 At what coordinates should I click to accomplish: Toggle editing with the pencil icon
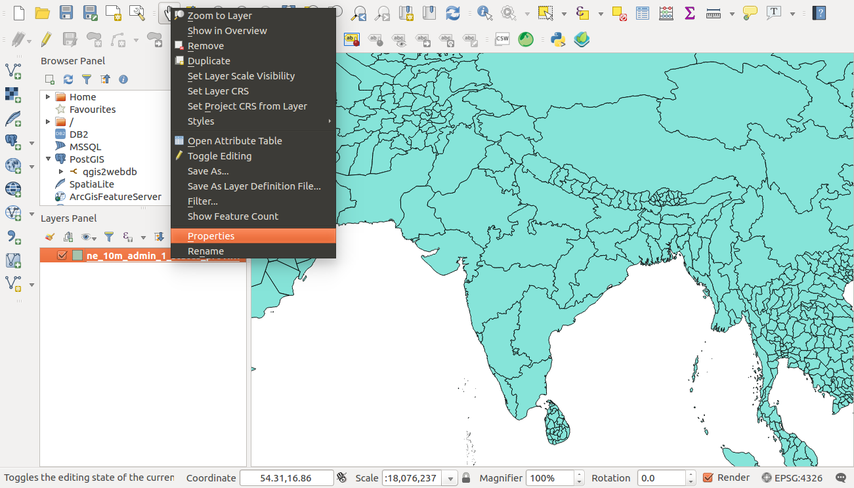[45, 40]
